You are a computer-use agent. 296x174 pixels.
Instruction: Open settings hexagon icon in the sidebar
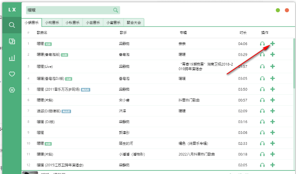point(12,90)
